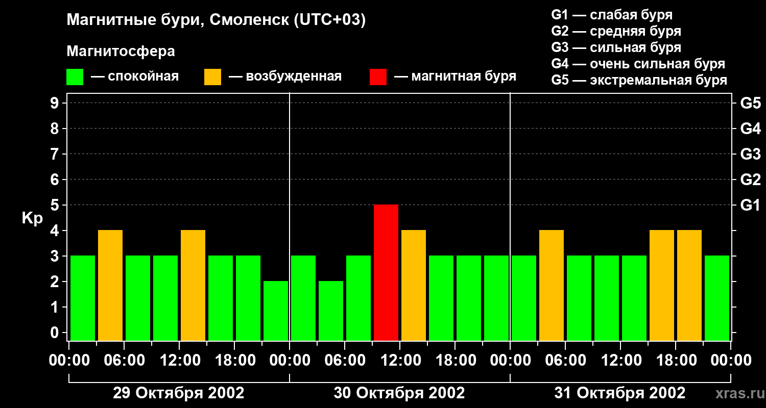Select the green 06:00–09:00 bar on 30 Октября
Viewport: 766px width, 408px height.
click(x=358, y=298)
